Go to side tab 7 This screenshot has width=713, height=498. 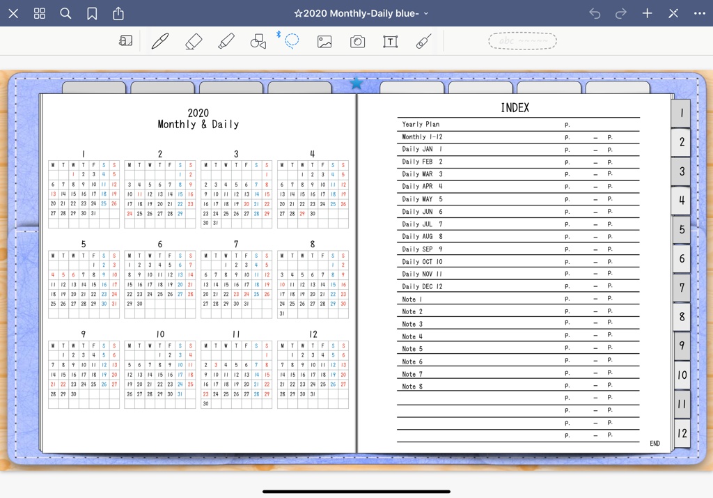coord(681,288)
